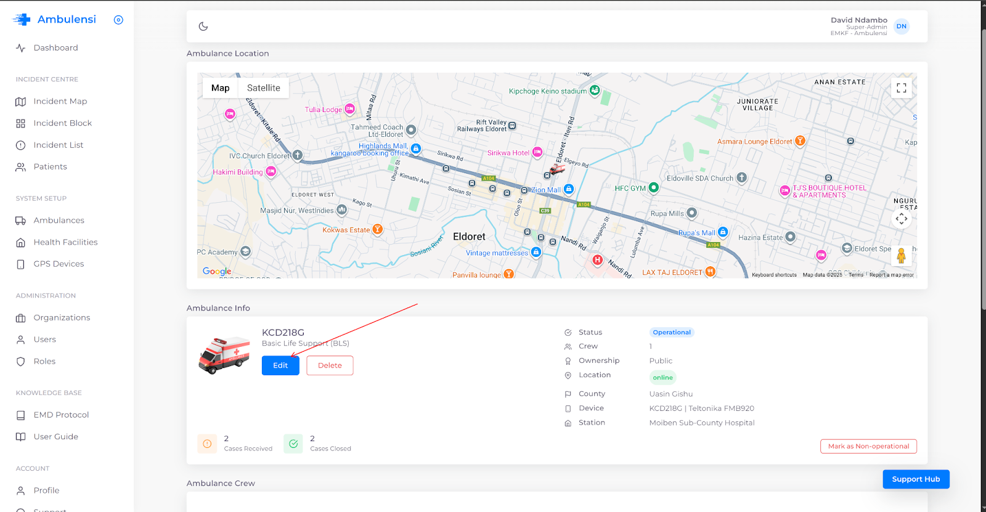Toggle sidebar pin circle next to Ambulensi
Image resolution: width=986 pixels, height=512 pixels.
click(x=118, y=20)
